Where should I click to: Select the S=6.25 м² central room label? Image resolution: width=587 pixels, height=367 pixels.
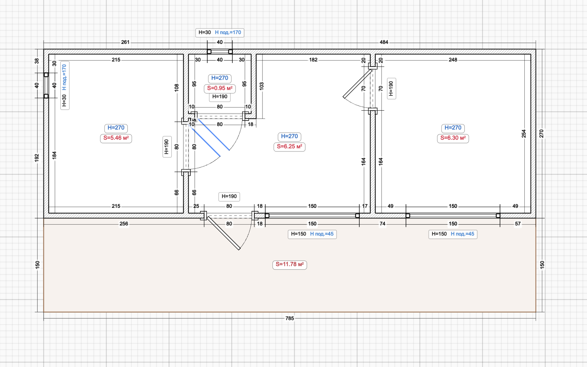pos(289,147)
